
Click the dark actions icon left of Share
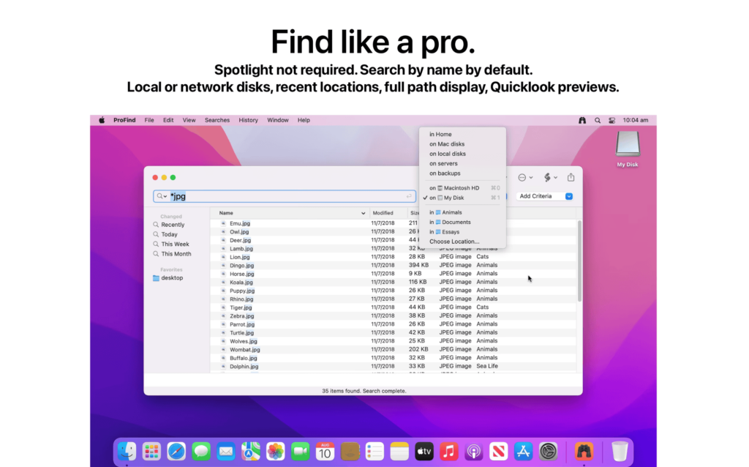coord(547,177)
